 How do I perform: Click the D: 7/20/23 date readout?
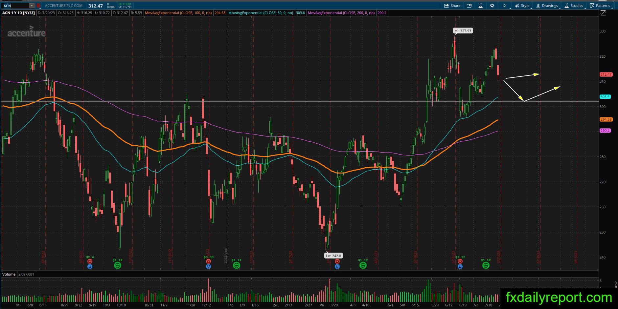[46, 13]
